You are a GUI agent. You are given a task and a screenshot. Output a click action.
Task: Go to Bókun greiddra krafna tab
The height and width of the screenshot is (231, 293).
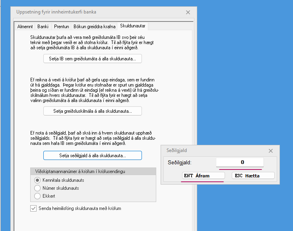(x=95, y=27)
